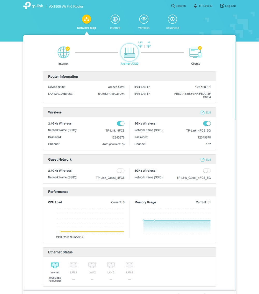The width and height of the screenshot is (259, 294).
Task: Disable the 5GHz Wireless toggle
Action: 207,123
